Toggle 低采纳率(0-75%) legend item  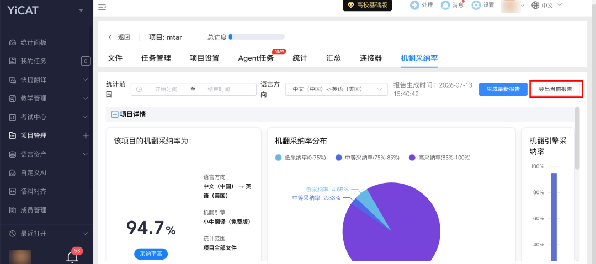[x=301, y=158]
